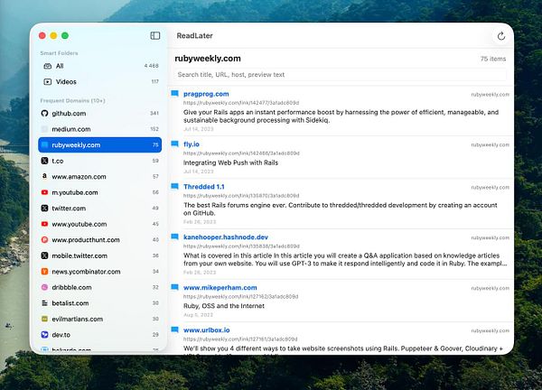The width and height of the screenshot is (542, 390).
Task: Select the All smart folder
Action: [x=100, y=66]
